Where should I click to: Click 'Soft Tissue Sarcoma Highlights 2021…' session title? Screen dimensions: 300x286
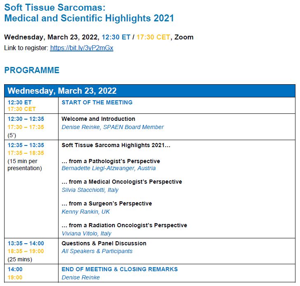pyautogui.click(x=116, y=145)
